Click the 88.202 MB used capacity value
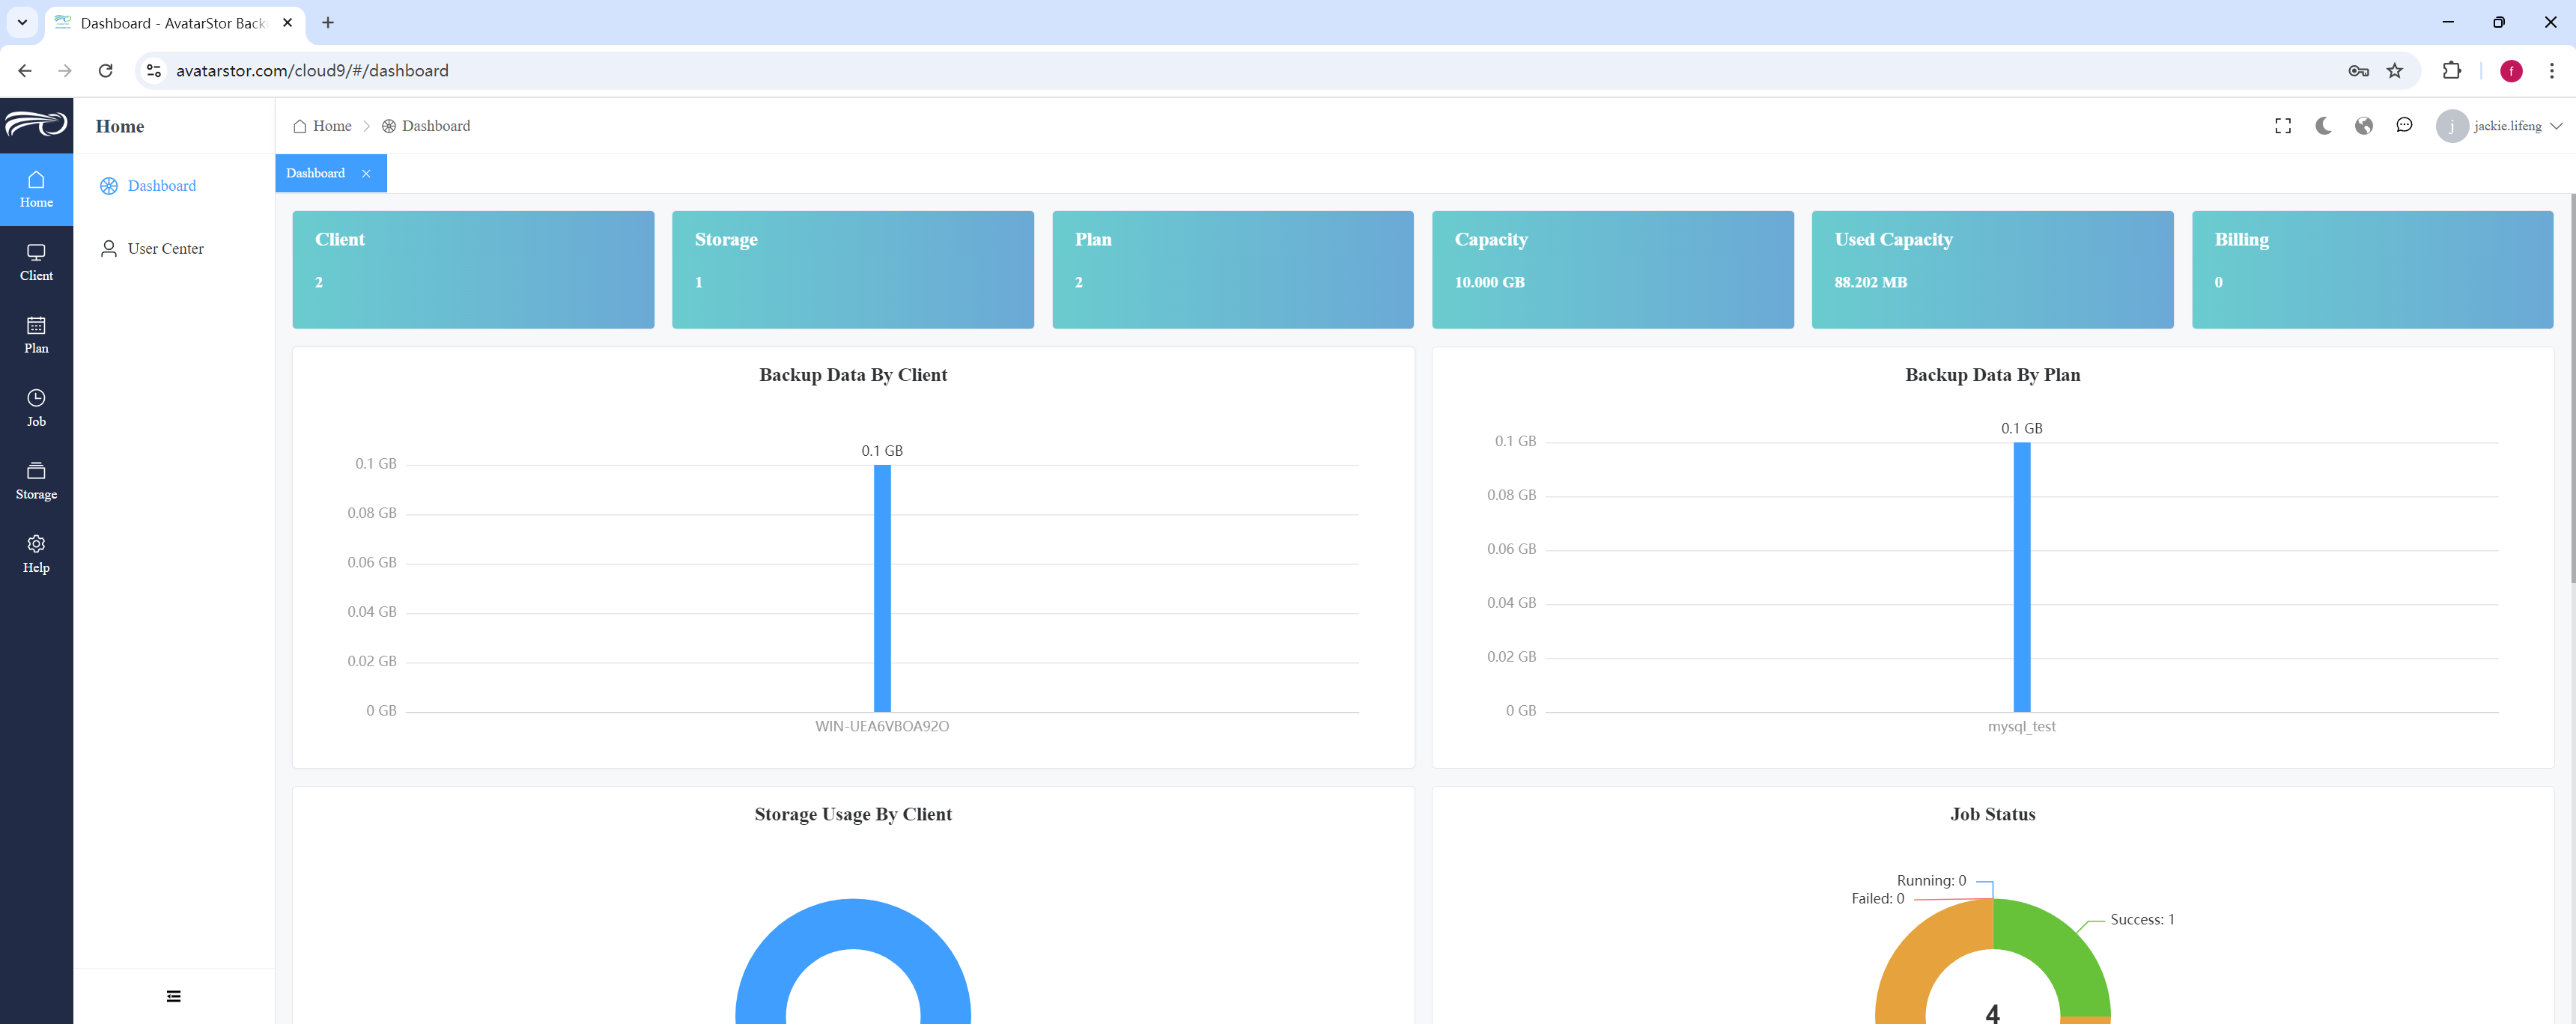 point(1870,283)
